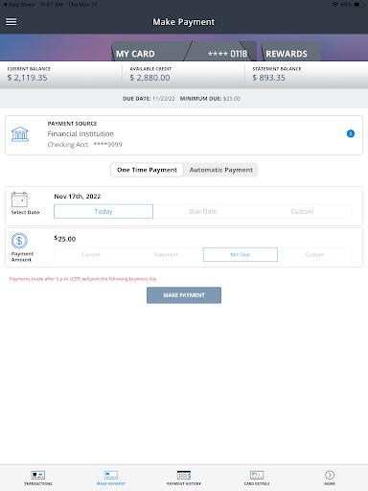Click the Make Payment button
The height and width of the screenshot is (491, 368).
point(184,295)
